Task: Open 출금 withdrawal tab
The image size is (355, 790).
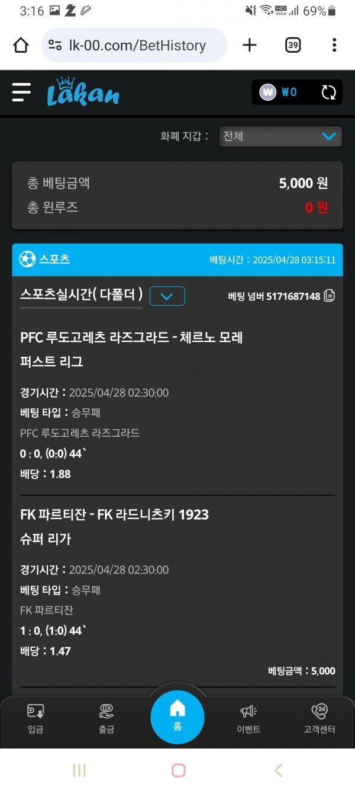Action: tap(106, 719)
